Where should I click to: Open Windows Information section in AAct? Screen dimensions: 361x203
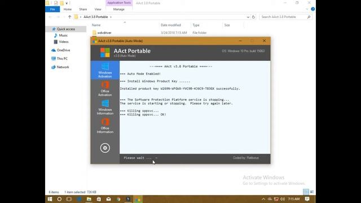pos(105,107)
